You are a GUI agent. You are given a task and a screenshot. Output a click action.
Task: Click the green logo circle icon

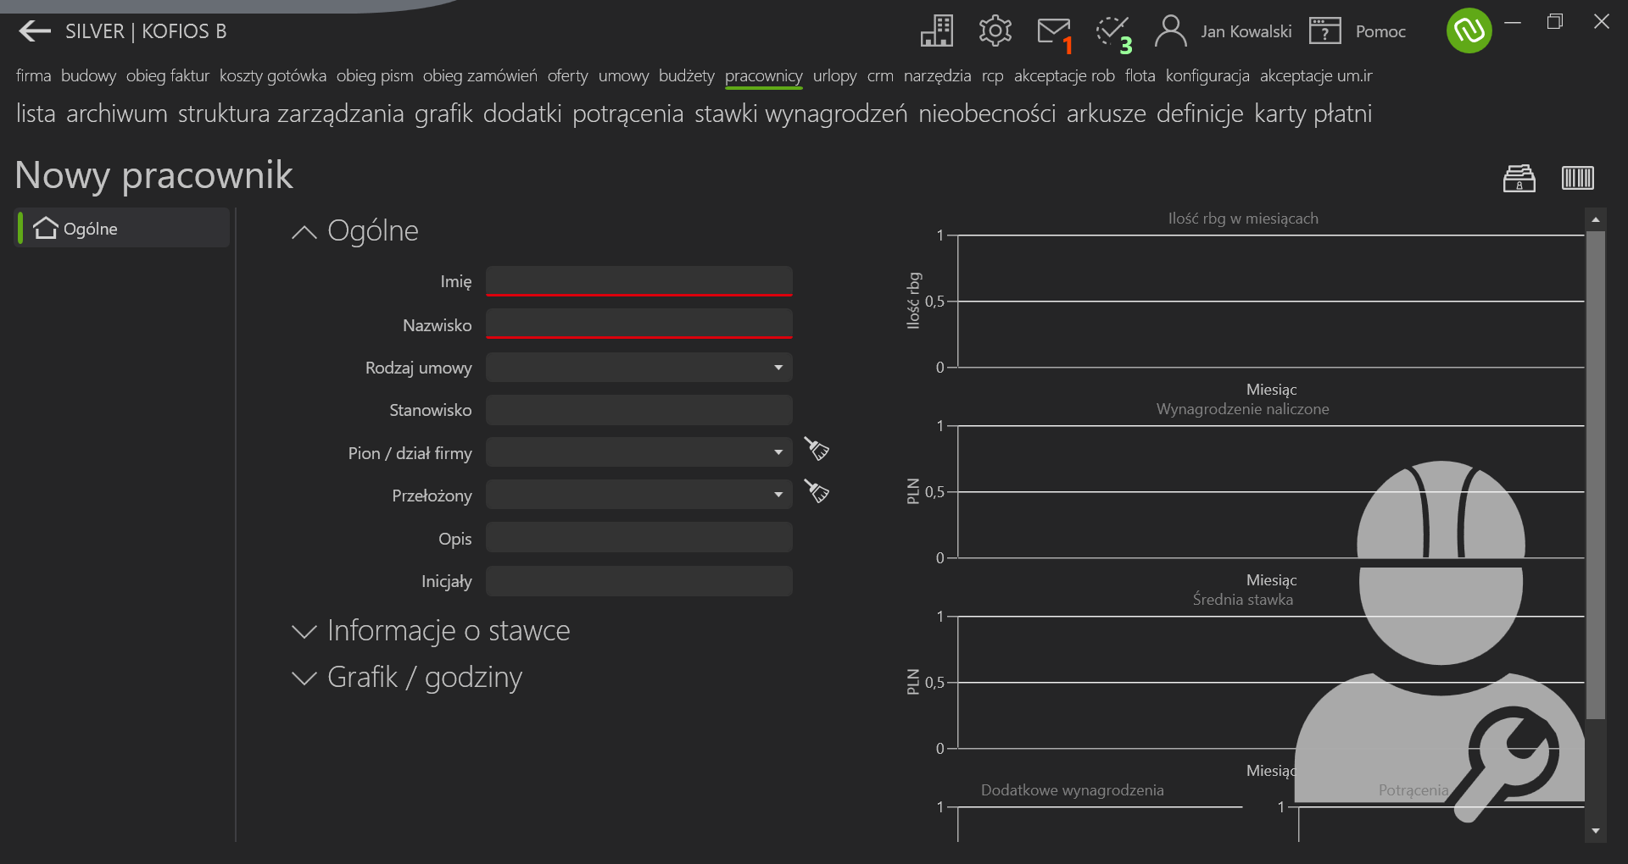coord(1469,30)
